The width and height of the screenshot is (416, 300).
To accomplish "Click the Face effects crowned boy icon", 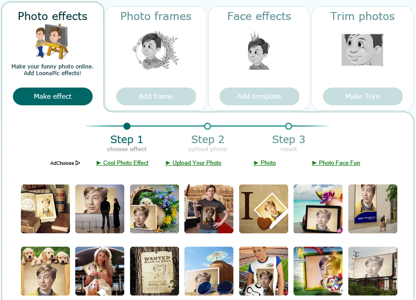I will click(x=259, y=51).
